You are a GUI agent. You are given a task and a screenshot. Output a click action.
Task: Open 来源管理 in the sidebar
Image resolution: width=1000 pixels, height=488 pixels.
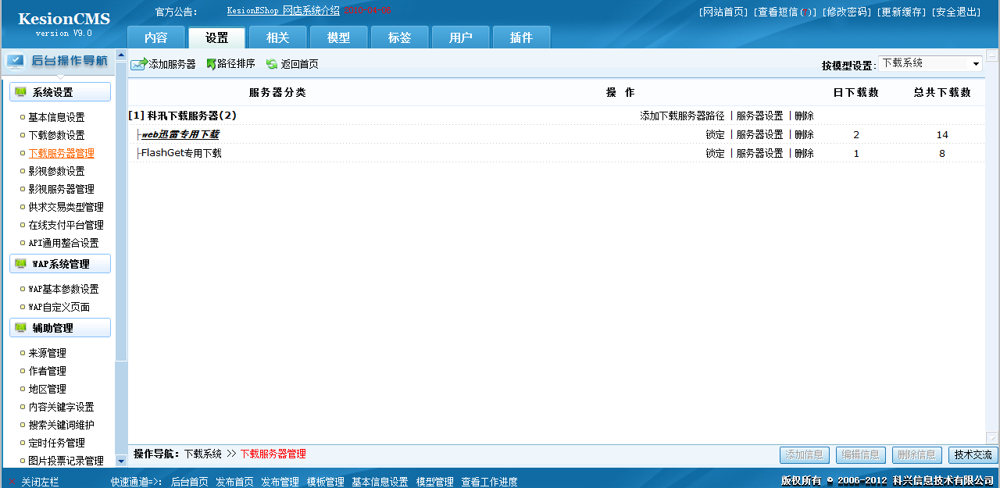point(47,353)
